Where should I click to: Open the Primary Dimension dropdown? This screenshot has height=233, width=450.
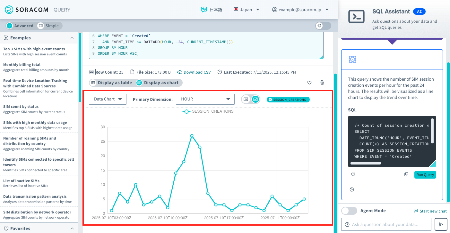click(x=205, y=99)
